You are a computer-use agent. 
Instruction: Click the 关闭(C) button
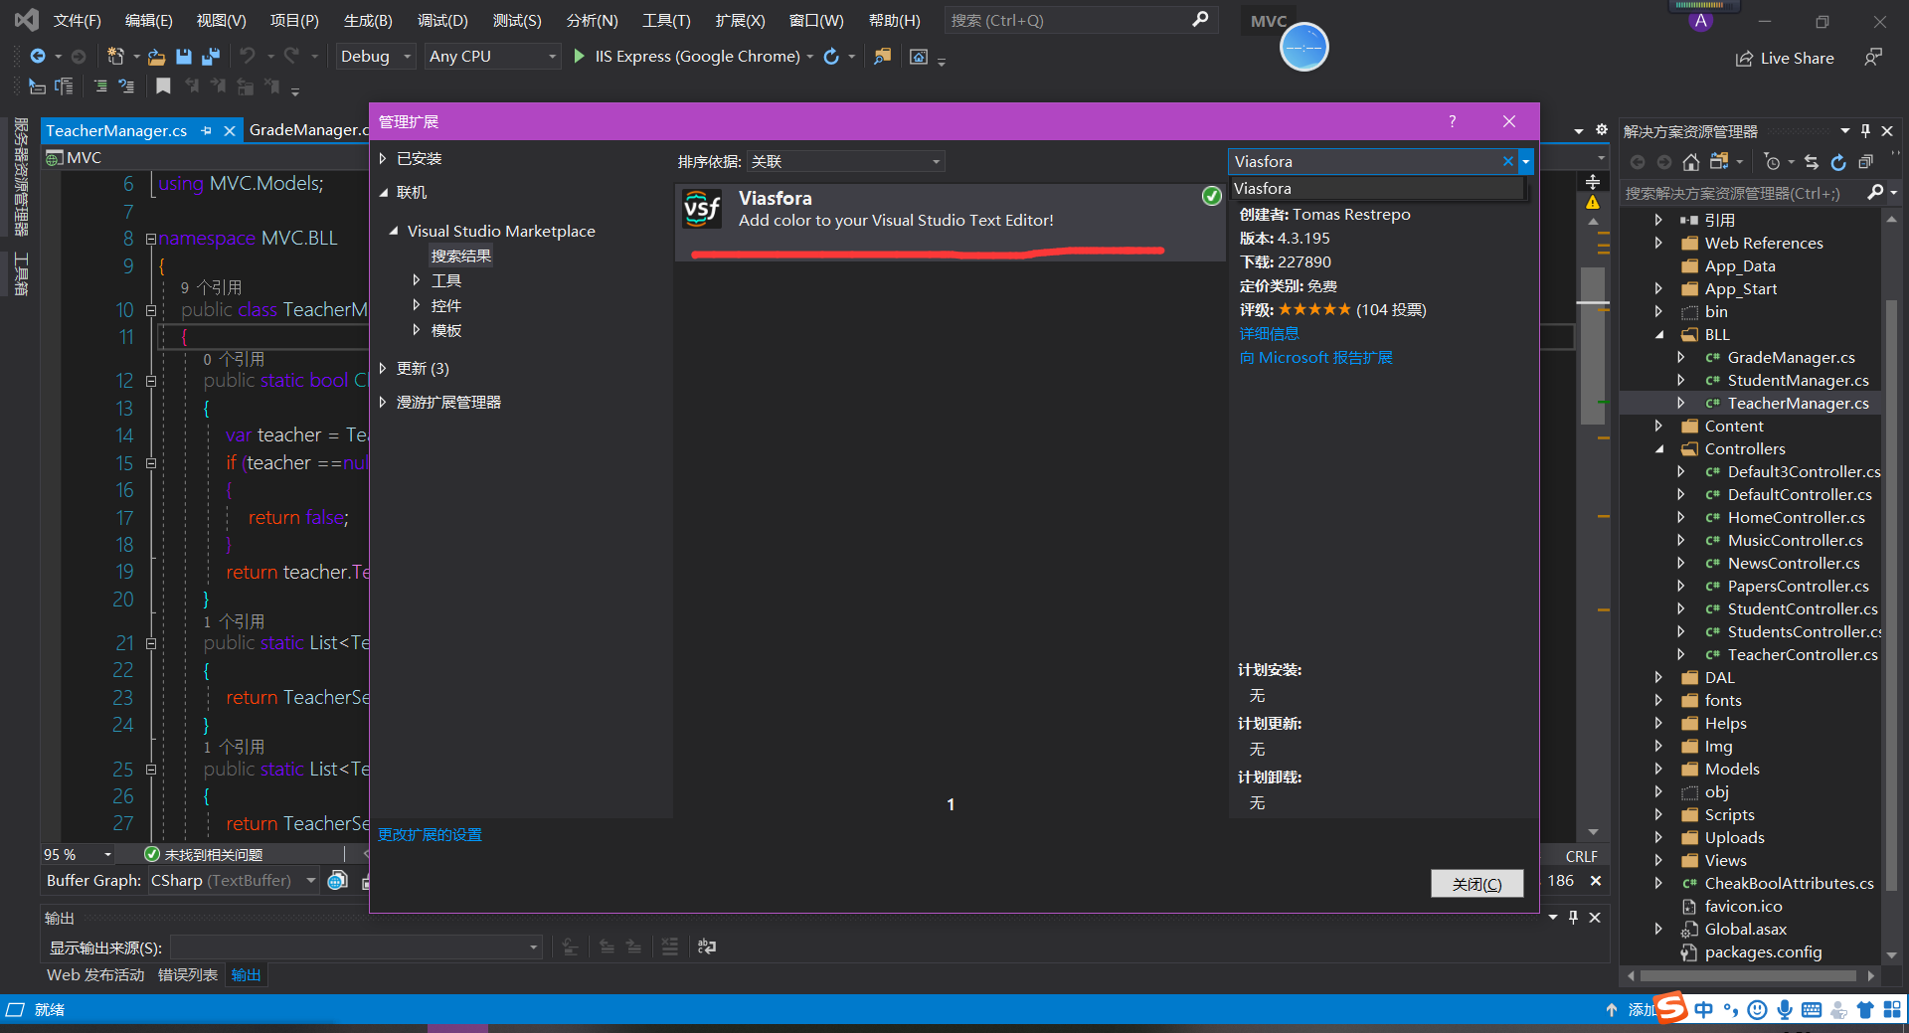point(1476,883)
